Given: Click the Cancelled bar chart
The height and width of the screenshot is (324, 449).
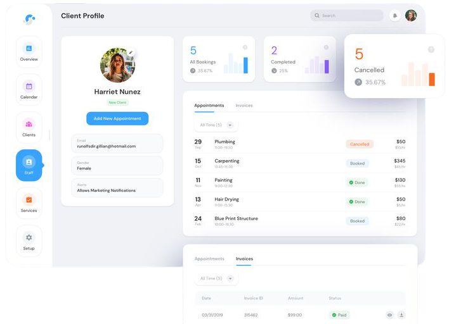Looking at the screenshot, I should [418, 74].
